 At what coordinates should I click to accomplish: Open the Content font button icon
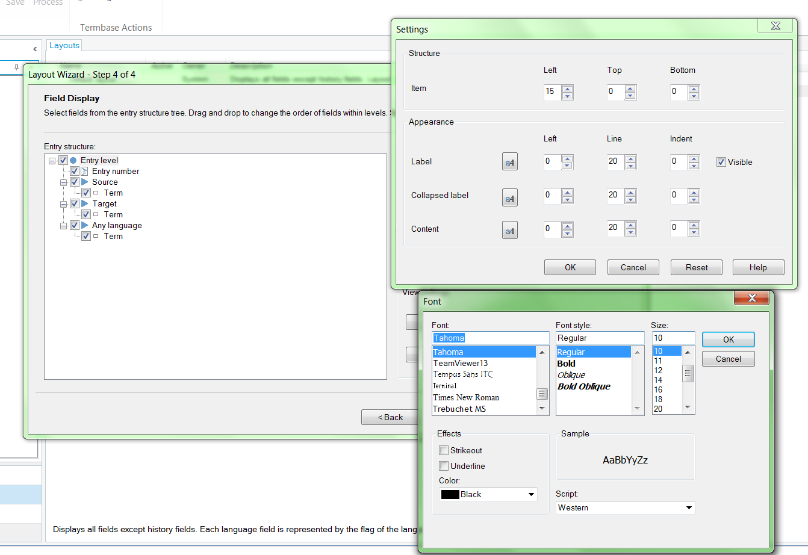tap(510, 231)
